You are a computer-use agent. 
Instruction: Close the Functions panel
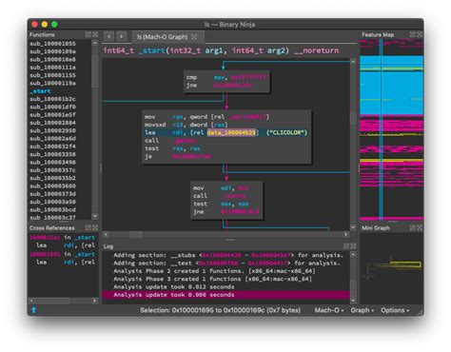coord(95,34)
